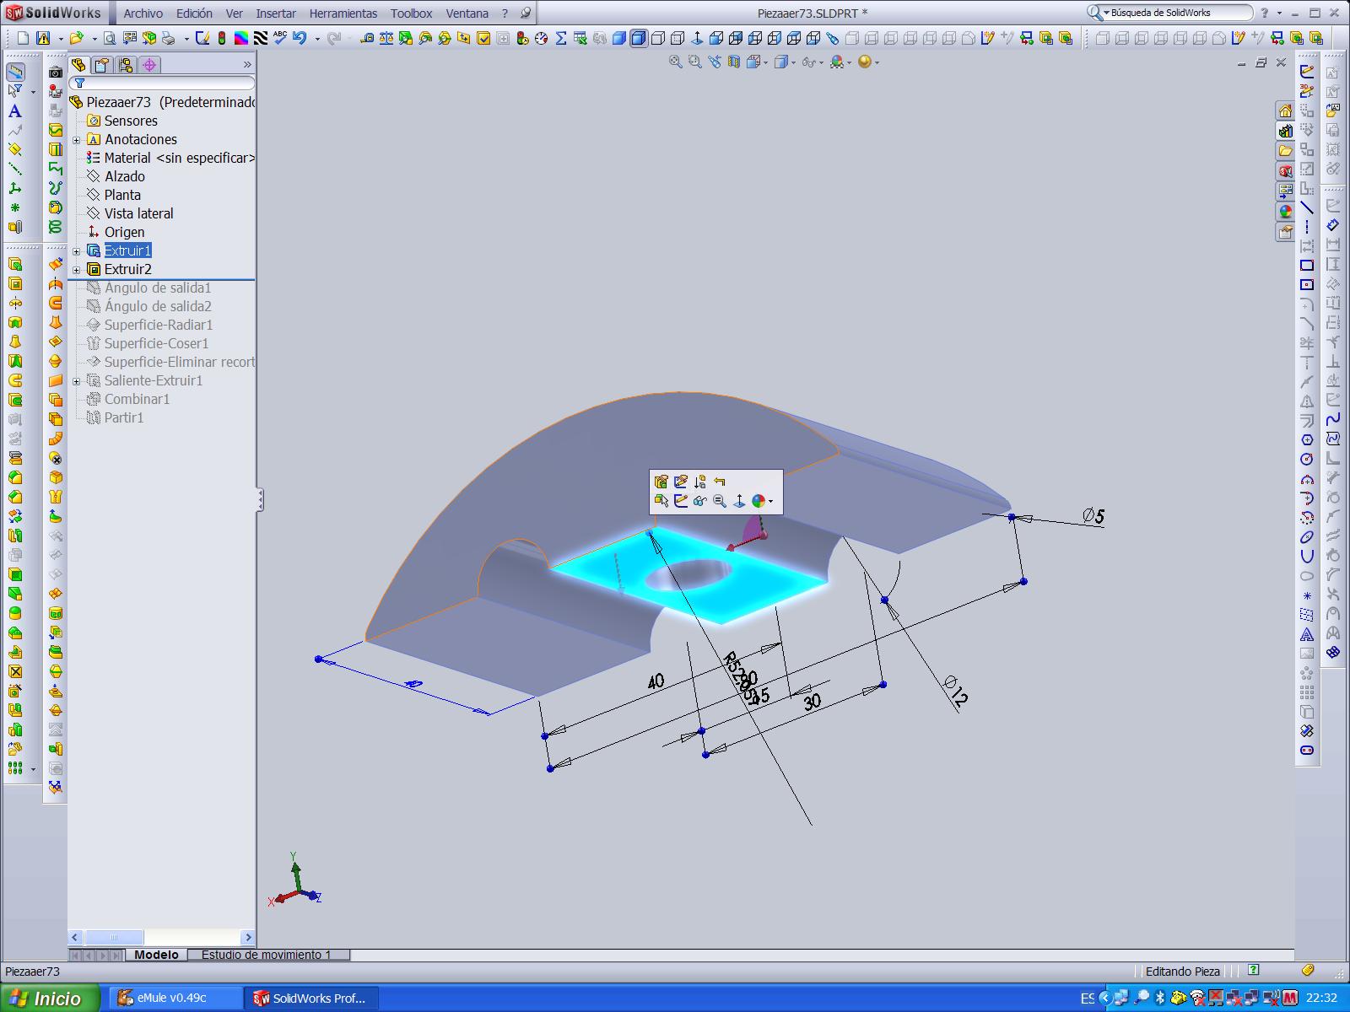Click the Zoom to Fit magnifier icon
This screenshot has height=1012, width=1350.
click(676, 62)
